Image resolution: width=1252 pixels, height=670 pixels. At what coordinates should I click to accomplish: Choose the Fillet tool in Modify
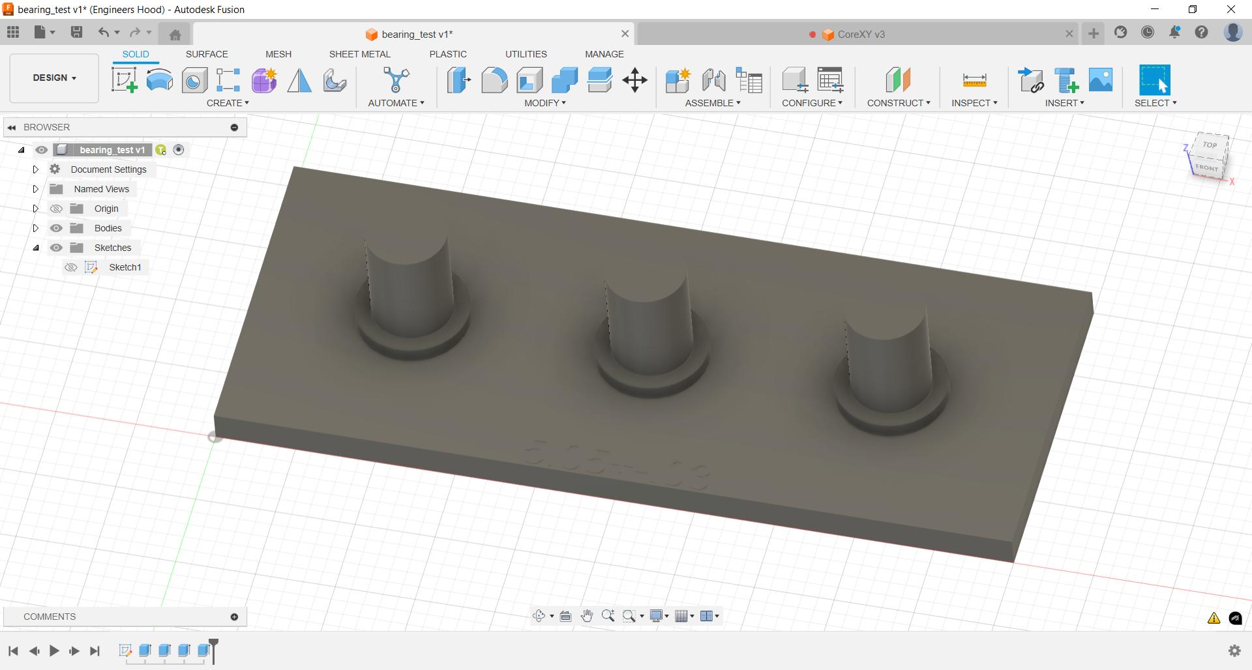click(494, 80)
